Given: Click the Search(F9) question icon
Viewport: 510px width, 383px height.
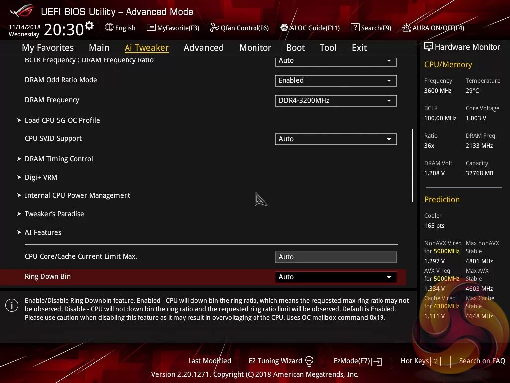Looking at the screenshot, I should [x=355, y=28].
